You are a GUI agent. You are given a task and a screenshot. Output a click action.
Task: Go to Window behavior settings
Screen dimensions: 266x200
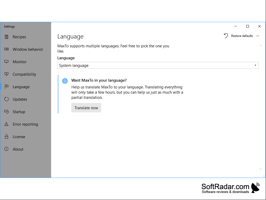click(x=26, y=49)
